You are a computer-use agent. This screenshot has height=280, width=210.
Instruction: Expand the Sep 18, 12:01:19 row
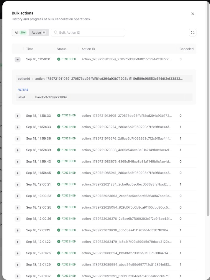click(x=17, y=231)
